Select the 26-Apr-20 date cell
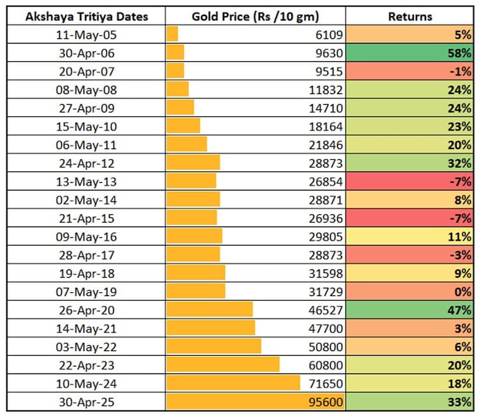Image resolution: width=479 pixels, height=417 pixels. click(86, 310)
